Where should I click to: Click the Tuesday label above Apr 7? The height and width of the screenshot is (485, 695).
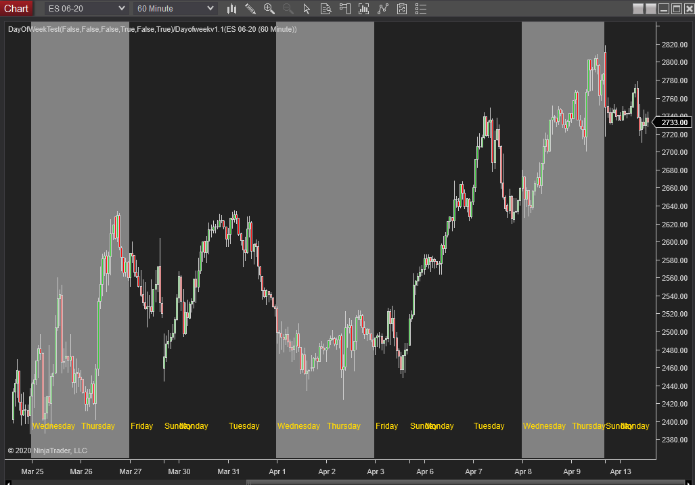pos(489,426)
